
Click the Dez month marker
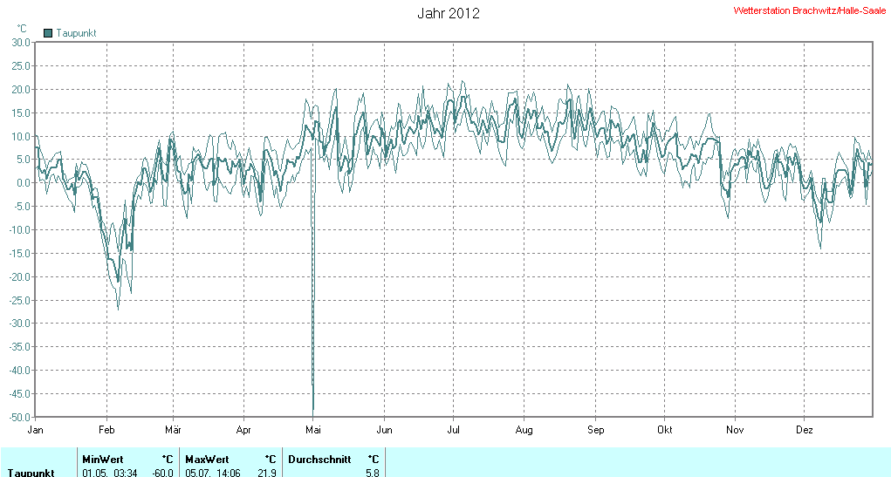coord(805,430)
